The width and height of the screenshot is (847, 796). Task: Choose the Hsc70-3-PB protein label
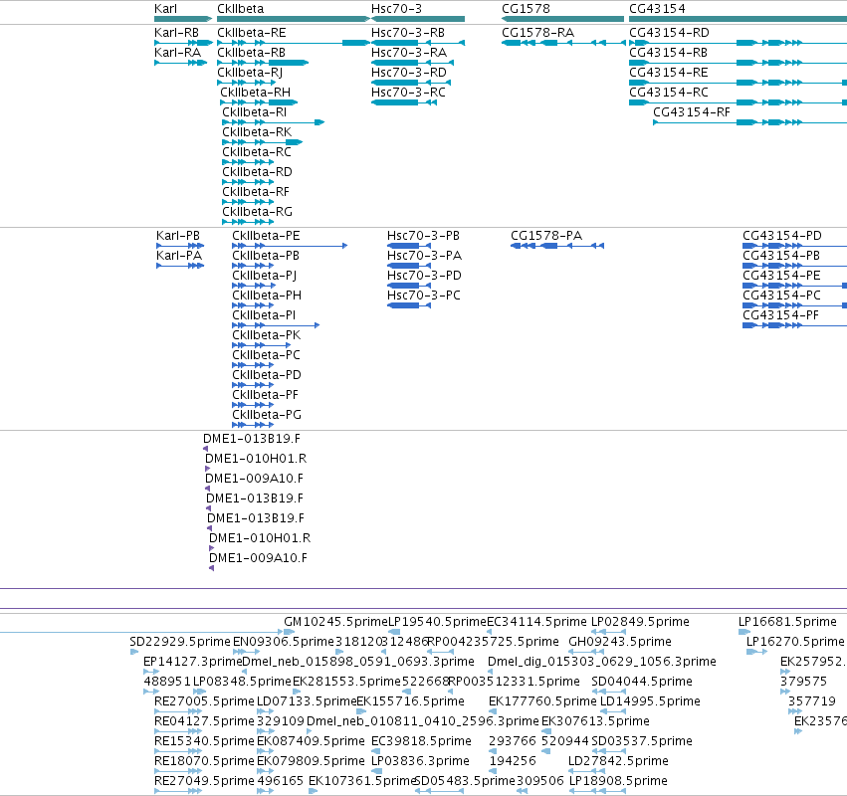point(424,236)
